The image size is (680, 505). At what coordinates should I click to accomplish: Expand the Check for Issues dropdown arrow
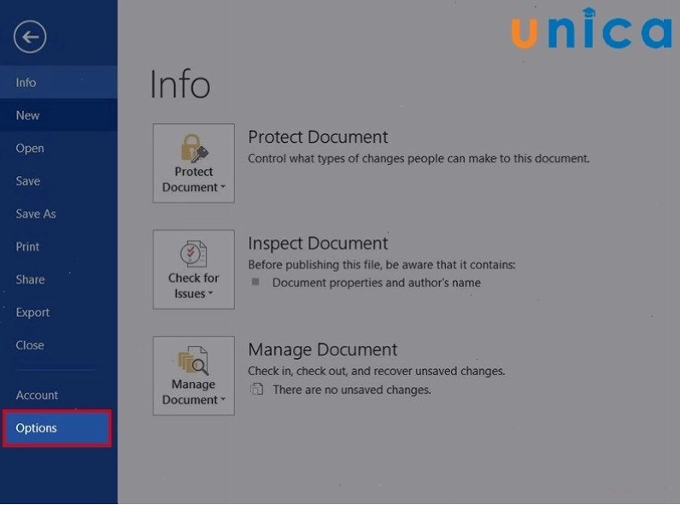pos(210,293)
